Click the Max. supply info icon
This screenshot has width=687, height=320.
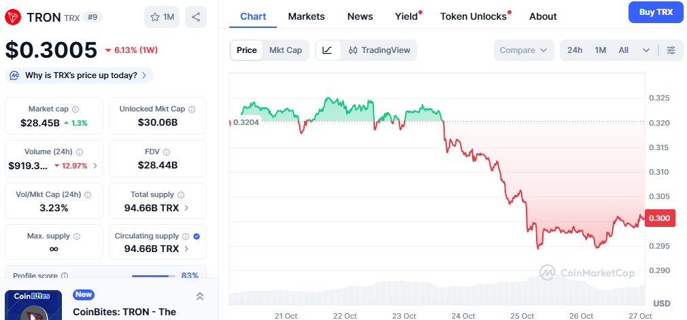coord(76,236)
